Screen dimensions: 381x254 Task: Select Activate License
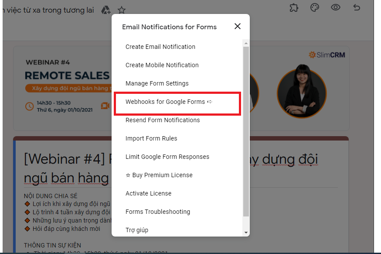(x=149, y=193)
